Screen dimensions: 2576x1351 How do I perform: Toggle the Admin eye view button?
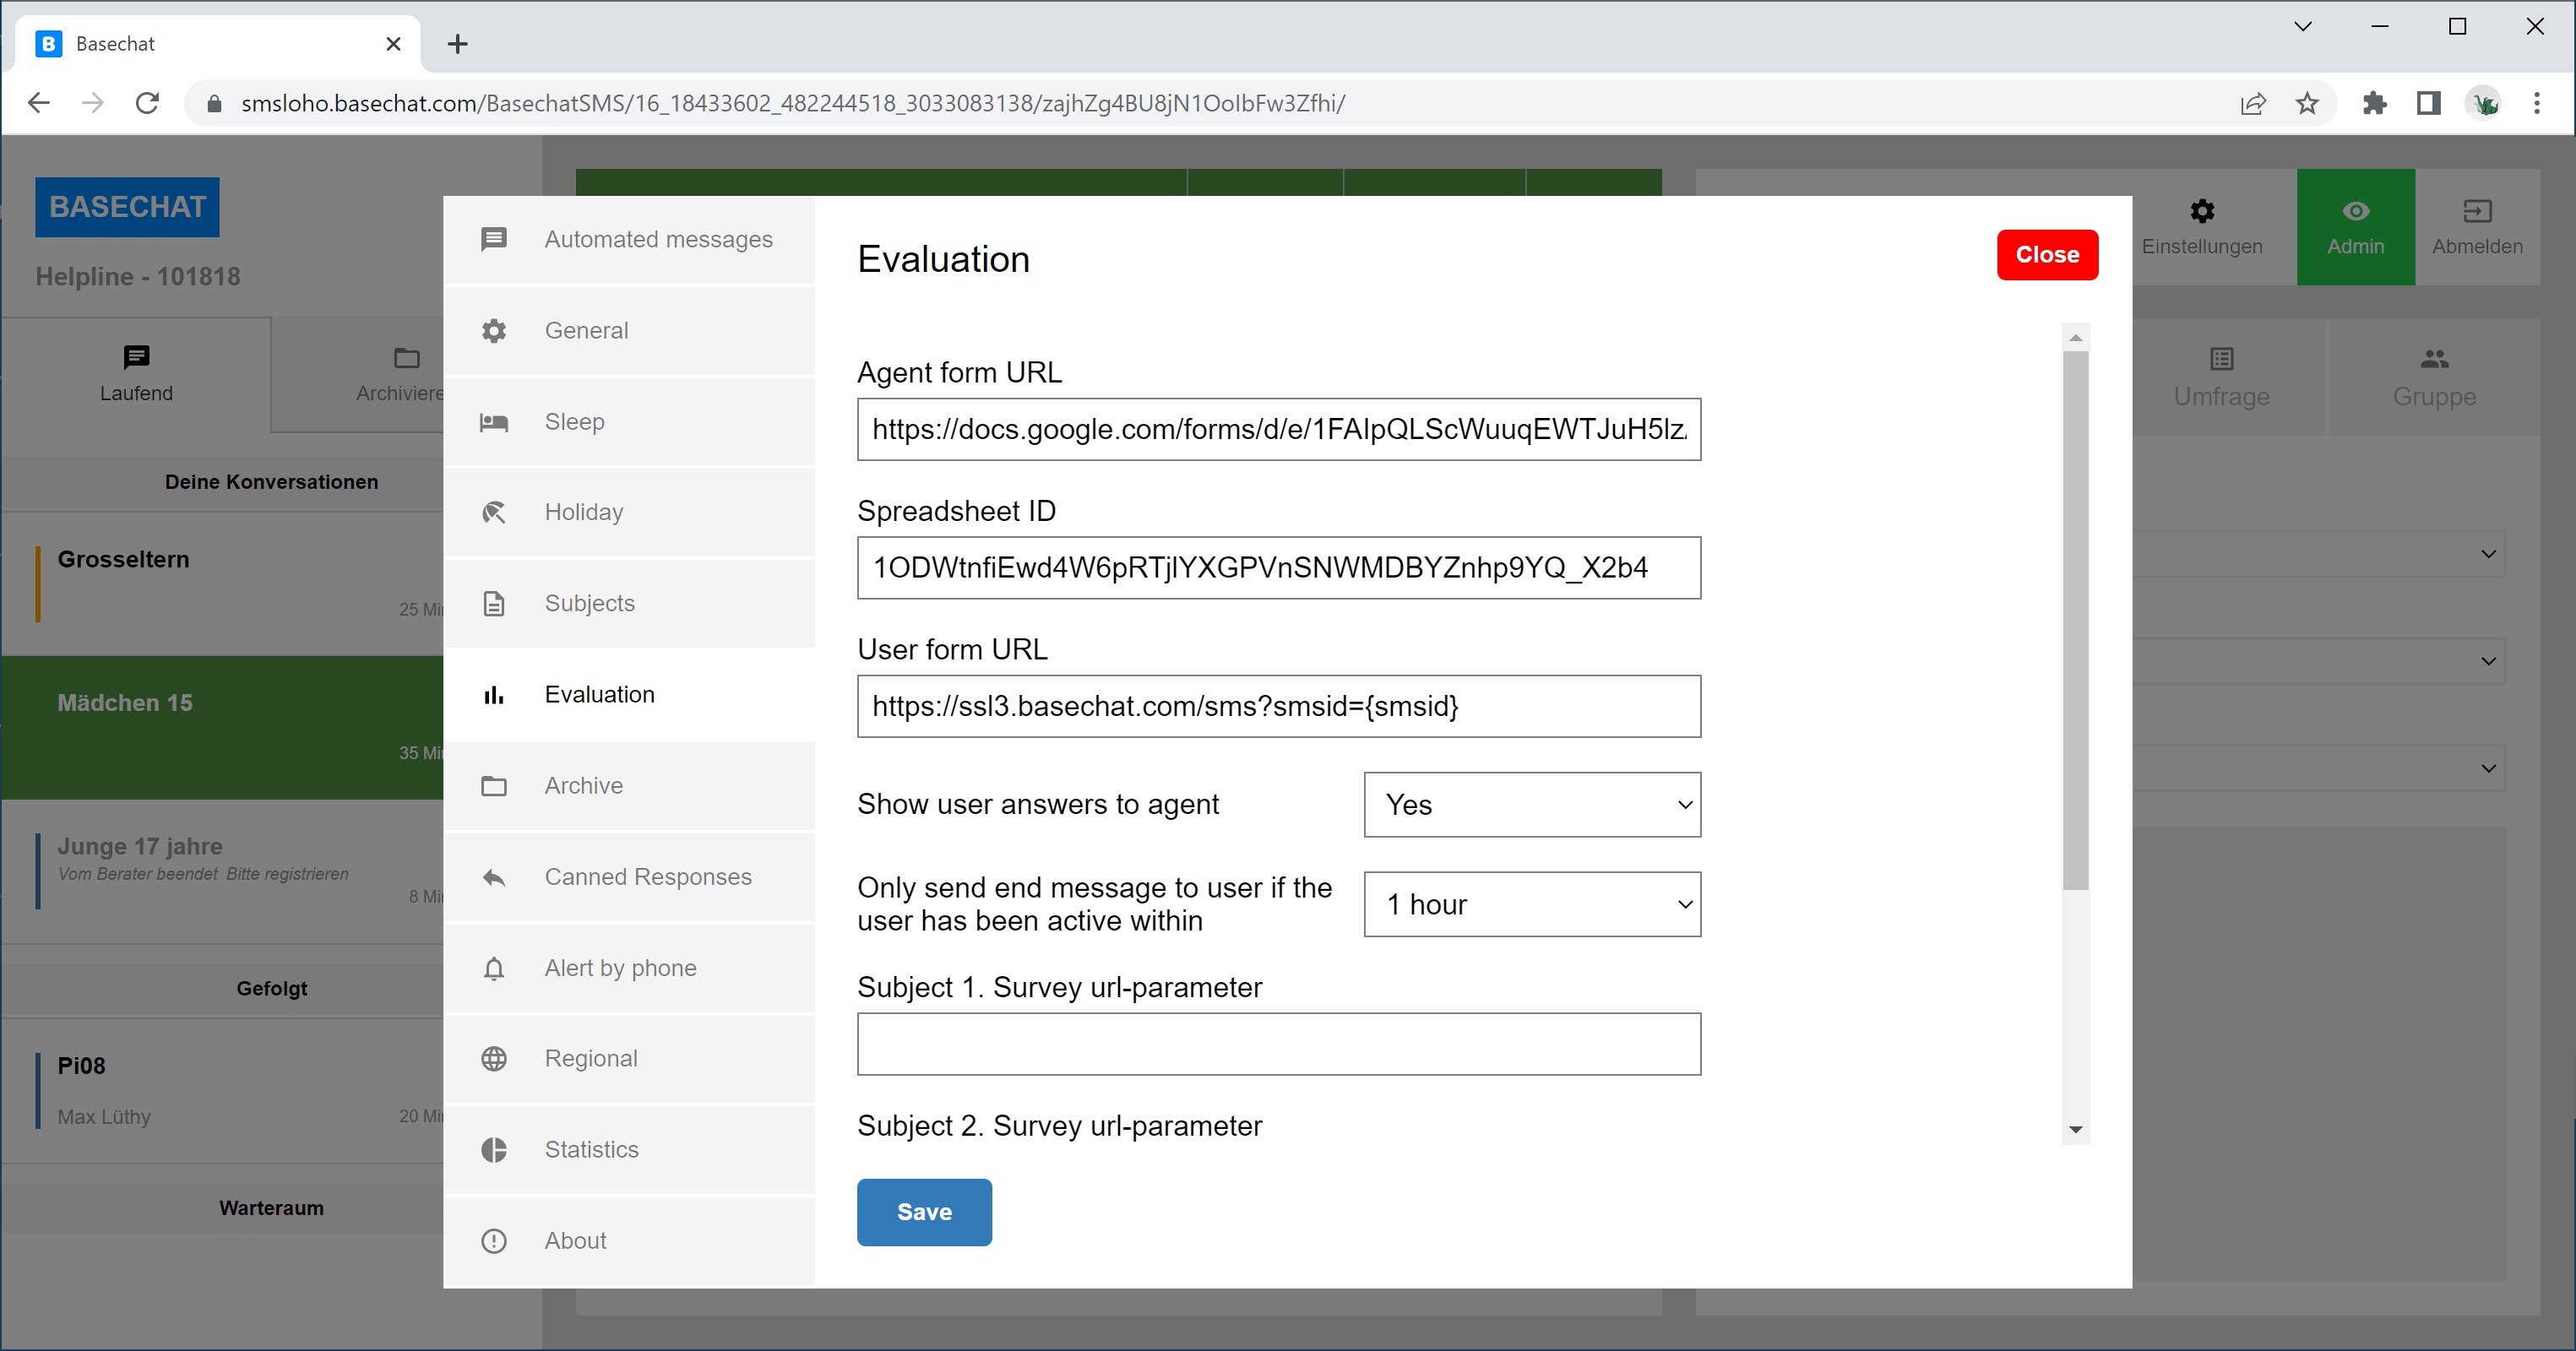pos(2355,227)
